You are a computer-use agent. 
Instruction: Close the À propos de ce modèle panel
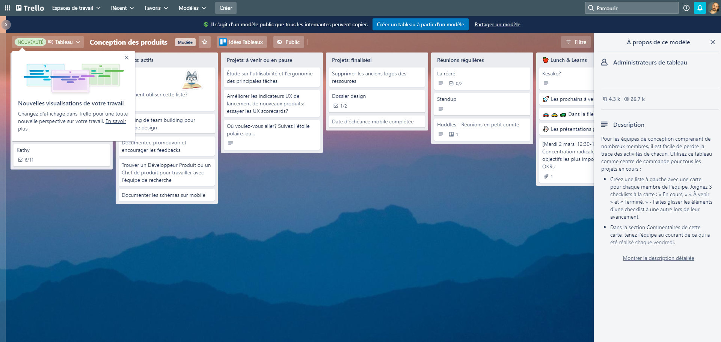(x=713, y=42)
